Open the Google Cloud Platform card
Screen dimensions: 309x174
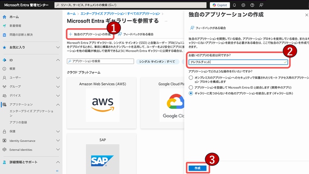tap(162, 103)
